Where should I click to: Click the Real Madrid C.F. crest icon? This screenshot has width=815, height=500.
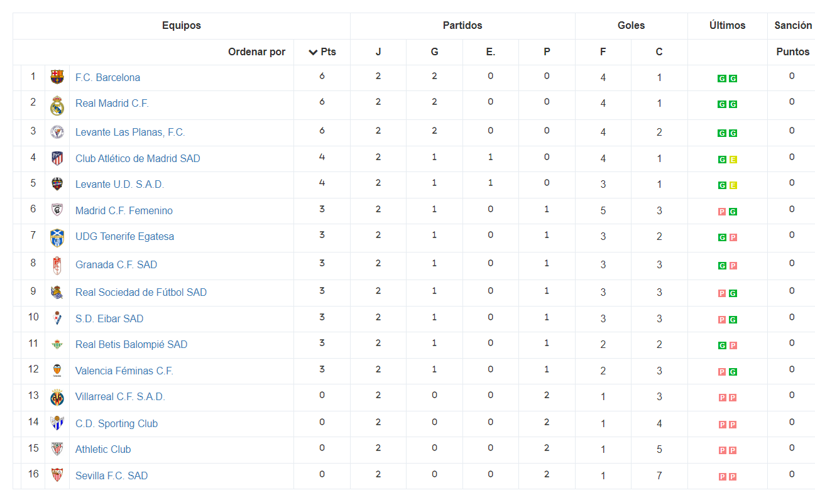[x=57, y=106]
